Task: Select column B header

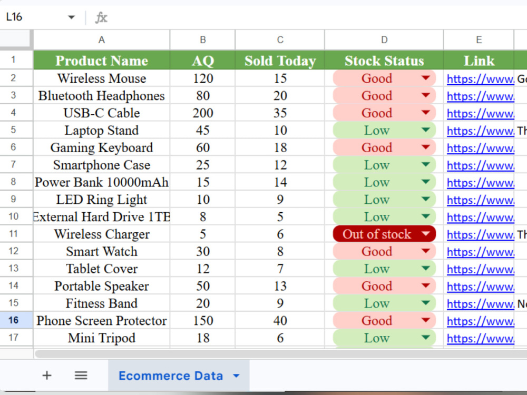Action: 203,39
